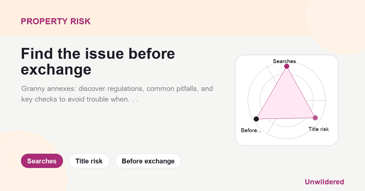
Task: Click the Title risk data point
Action: pos(315,118)
